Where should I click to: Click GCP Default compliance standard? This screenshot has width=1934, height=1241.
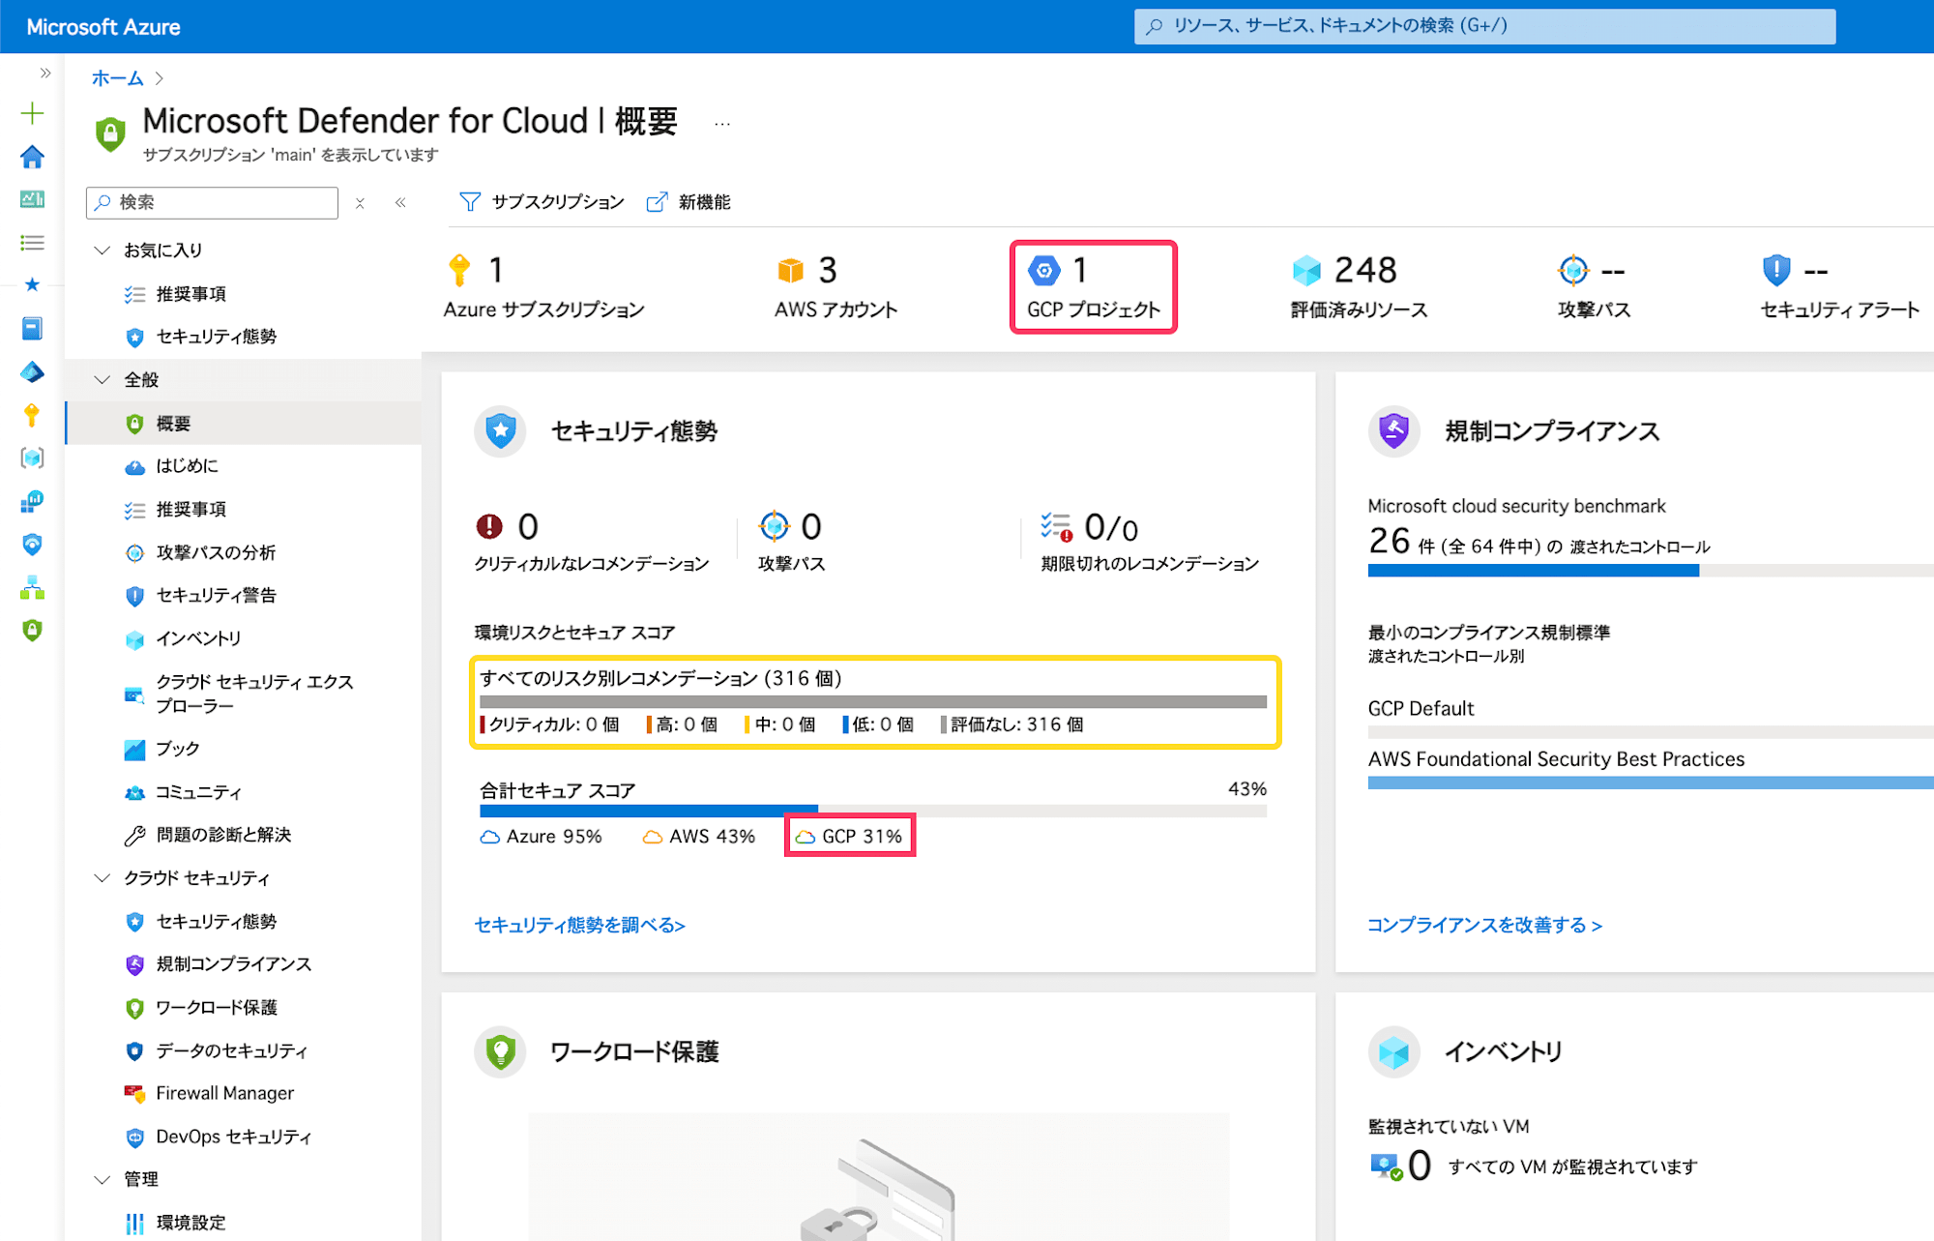point(1421,709)
